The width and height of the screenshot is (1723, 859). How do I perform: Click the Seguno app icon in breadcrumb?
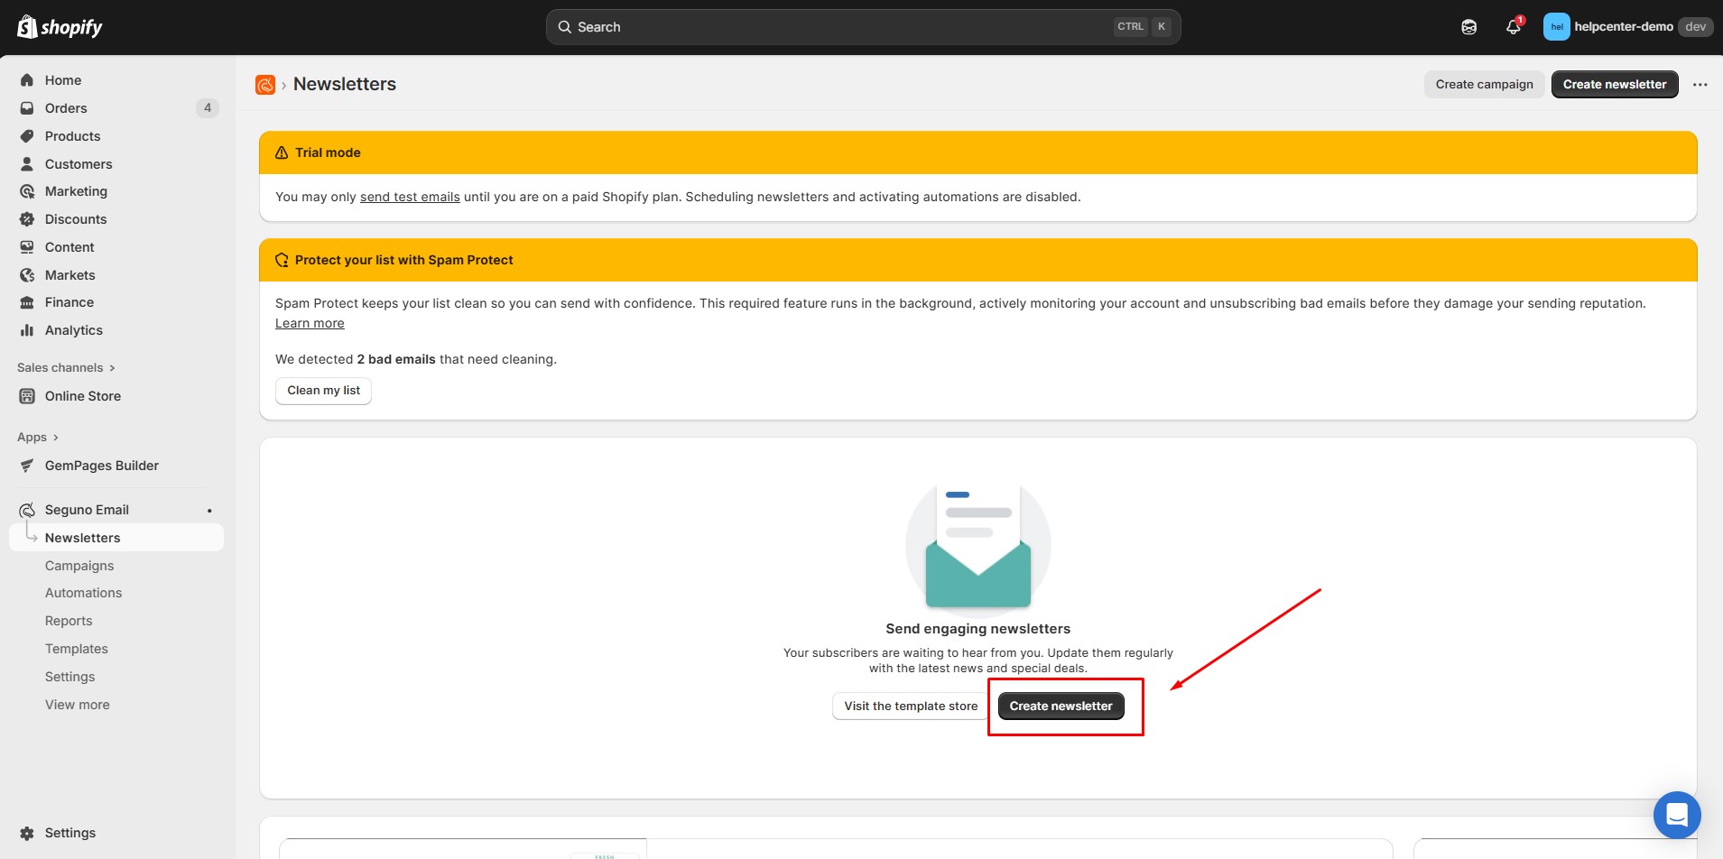(x=265, y=85)
